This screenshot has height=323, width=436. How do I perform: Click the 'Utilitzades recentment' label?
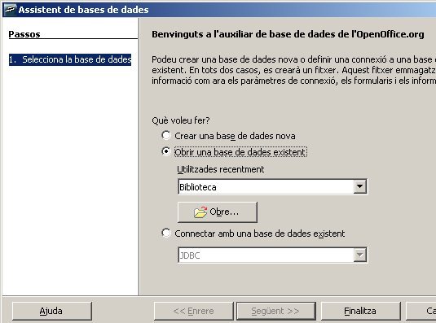point(221,169)
